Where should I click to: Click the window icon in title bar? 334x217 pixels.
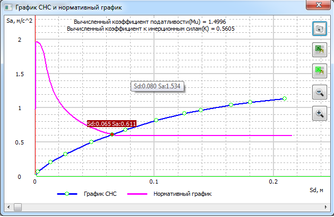pos(7,7)
